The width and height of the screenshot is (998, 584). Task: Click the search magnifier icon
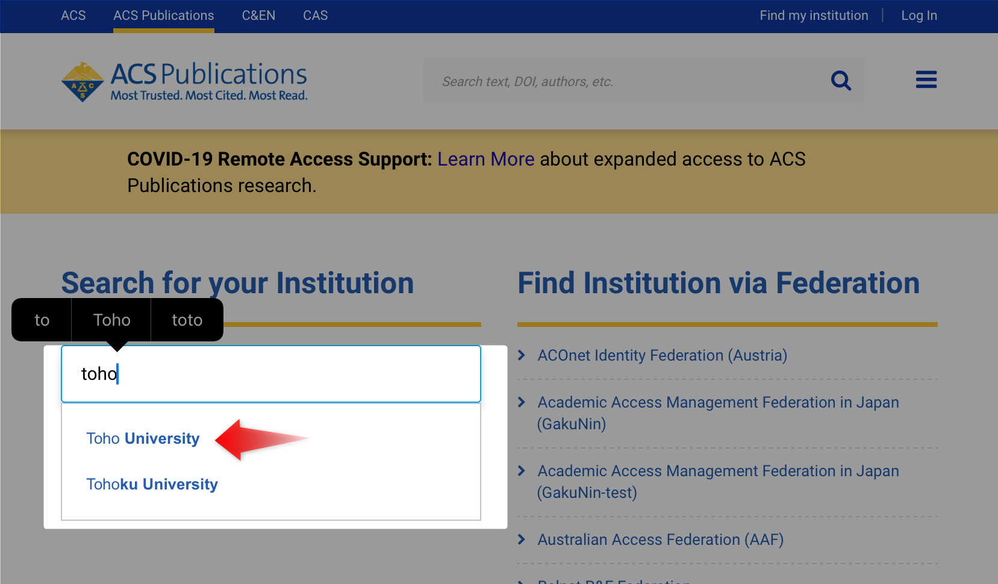point(841,81)
